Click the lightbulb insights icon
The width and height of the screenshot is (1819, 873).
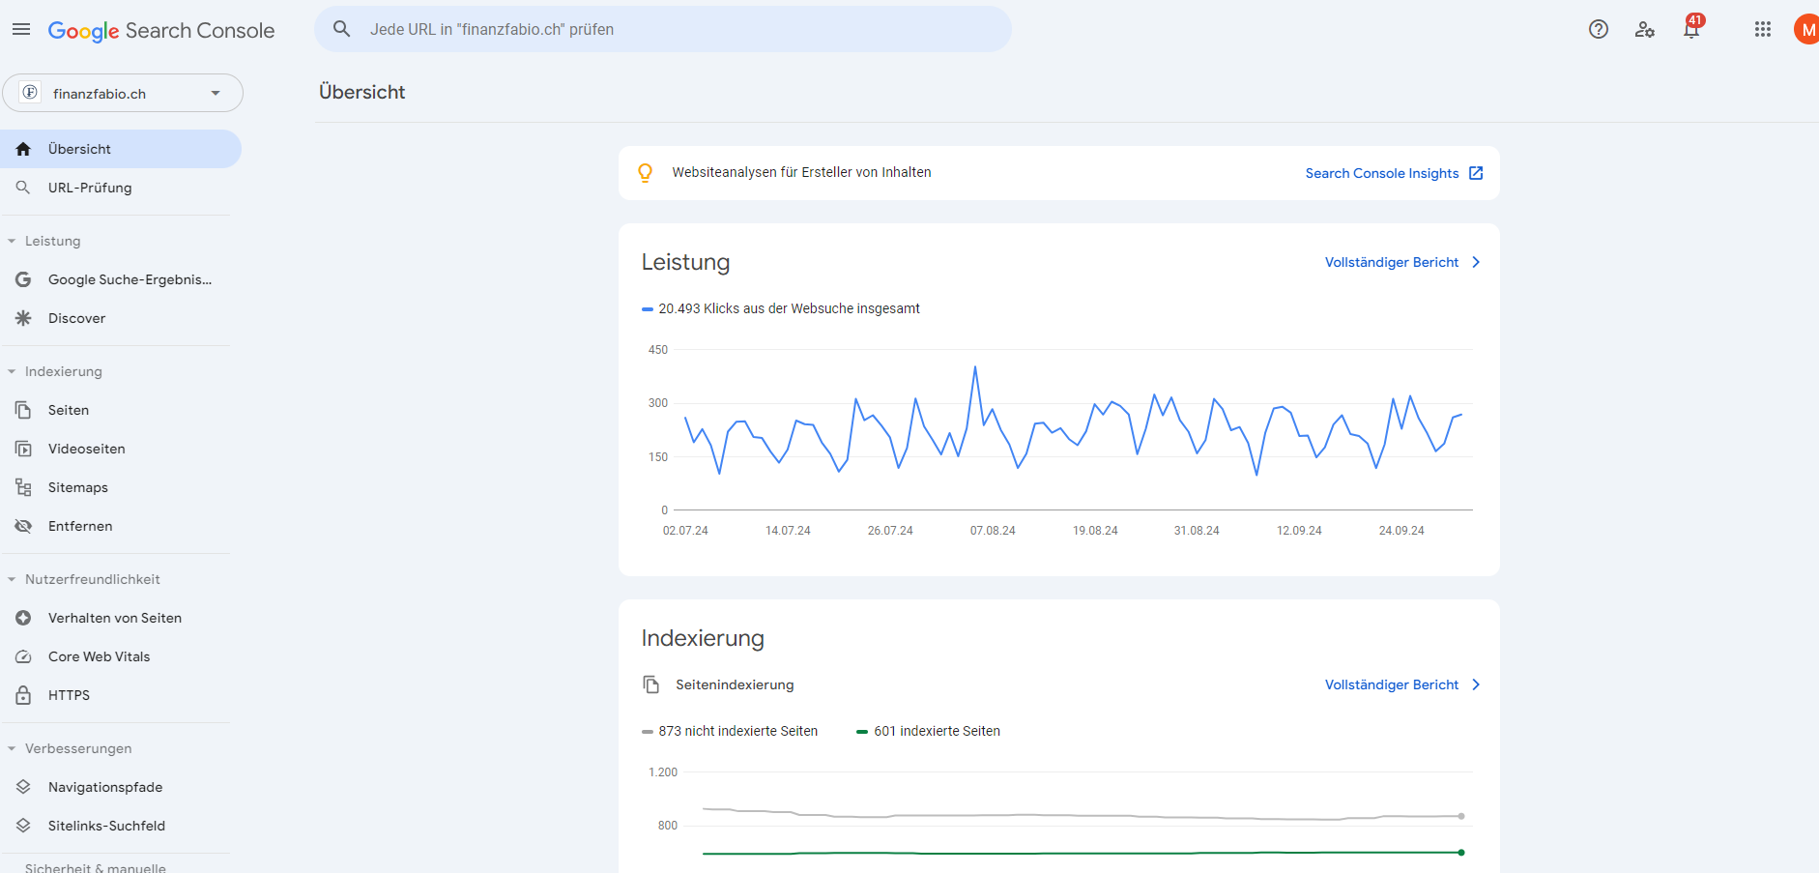[x=645, y=173]
